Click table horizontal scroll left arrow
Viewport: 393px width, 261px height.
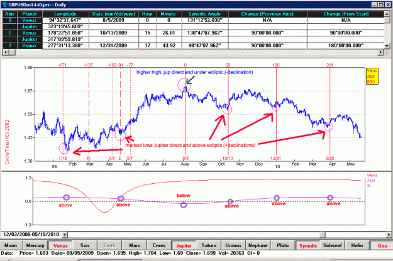[6, 52]
